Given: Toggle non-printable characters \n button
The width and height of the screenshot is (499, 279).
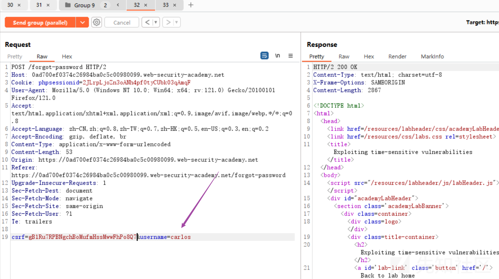Looking at the screenshot, I should tap(278, 56).
